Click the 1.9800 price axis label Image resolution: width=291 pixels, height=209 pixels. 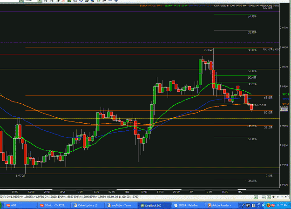click(x=284, y=145)
